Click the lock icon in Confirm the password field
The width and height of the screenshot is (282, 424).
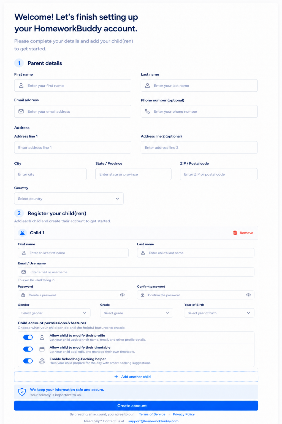pos(142,295)
